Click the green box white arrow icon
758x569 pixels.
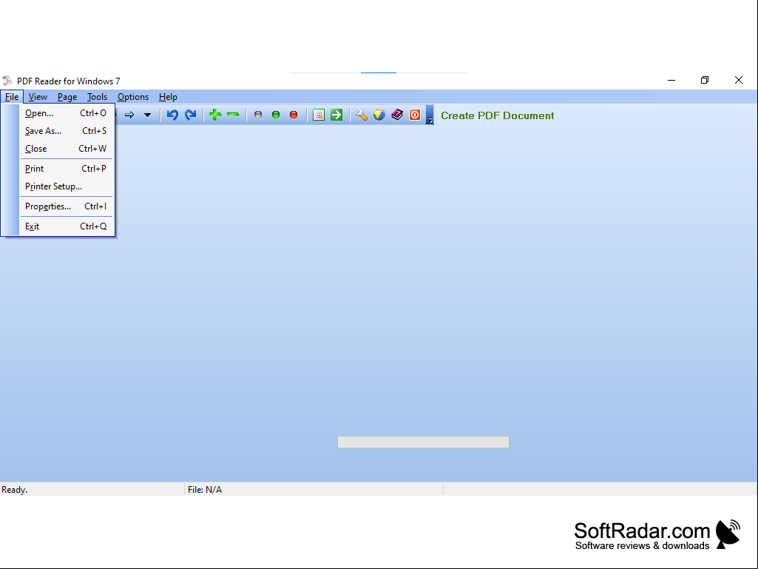tap(336, 115)
